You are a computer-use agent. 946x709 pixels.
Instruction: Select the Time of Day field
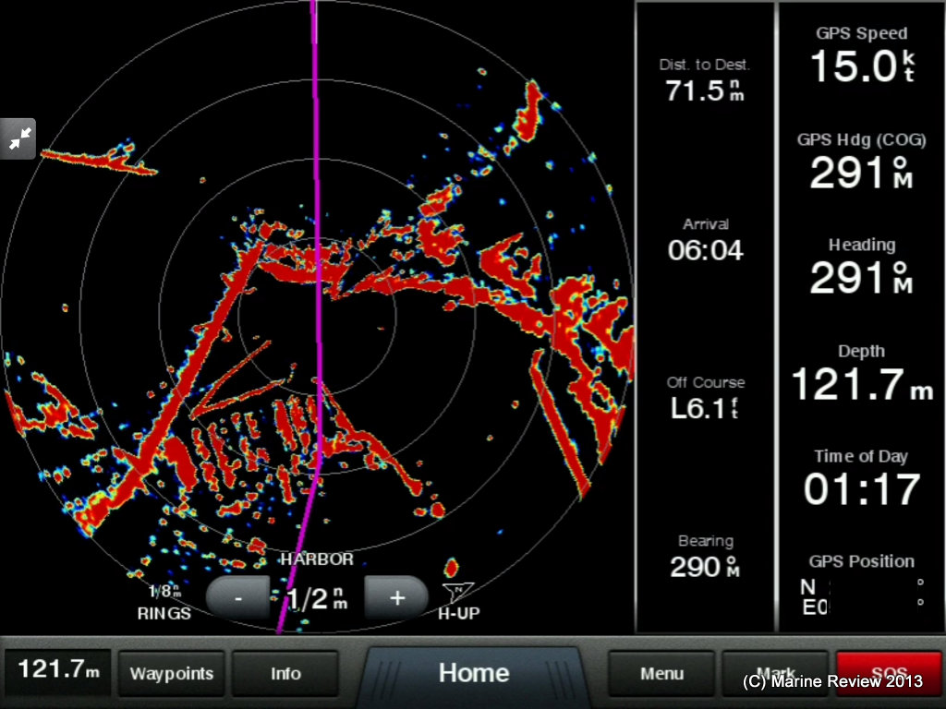861,479
